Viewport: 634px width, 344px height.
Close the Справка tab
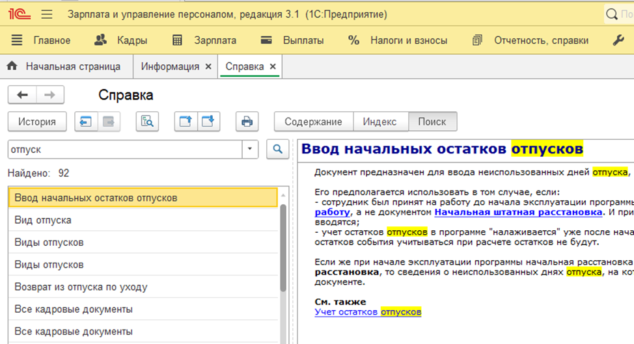click(x=273, y=66)
